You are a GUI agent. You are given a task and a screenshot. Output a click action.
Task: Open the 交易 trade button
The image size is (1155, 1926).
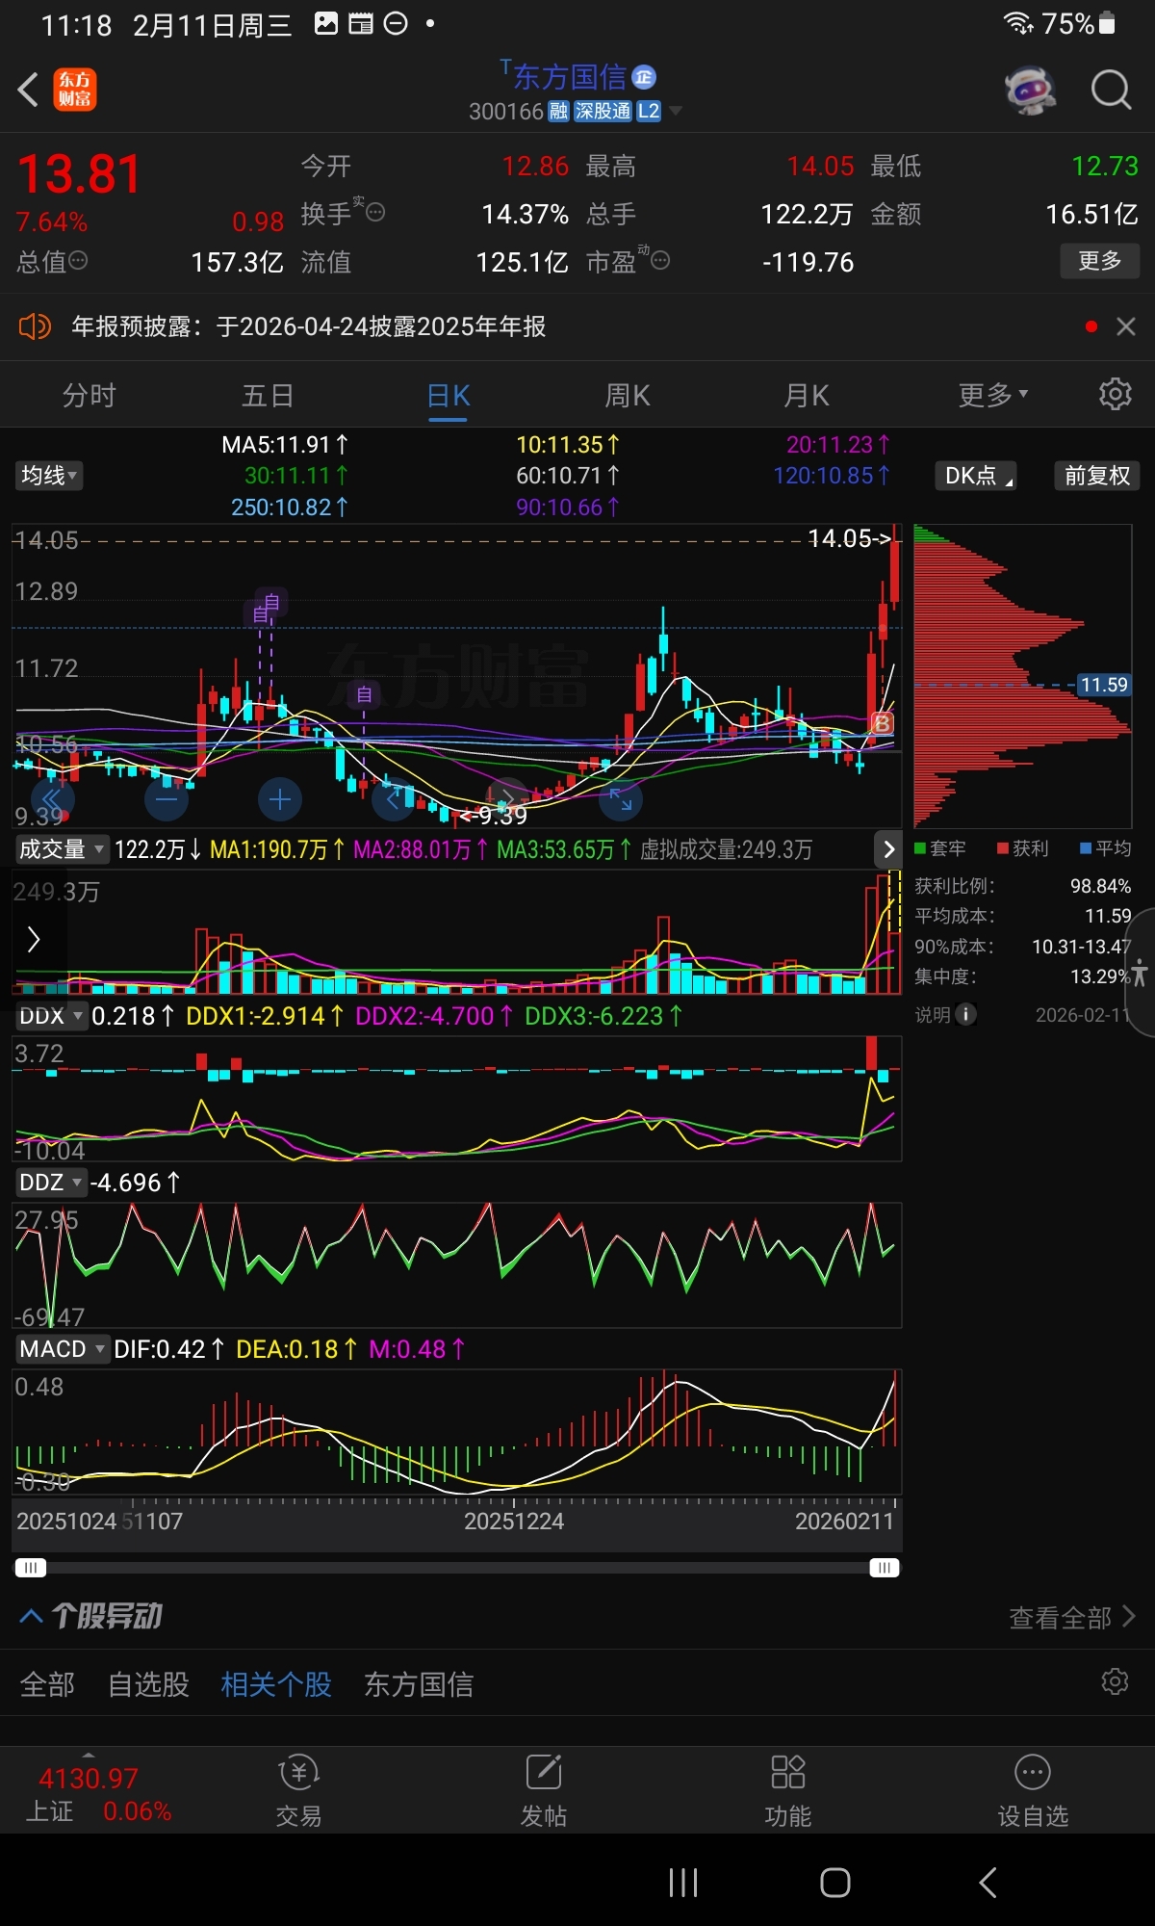pyautogui.click(x=298, y=1791)
